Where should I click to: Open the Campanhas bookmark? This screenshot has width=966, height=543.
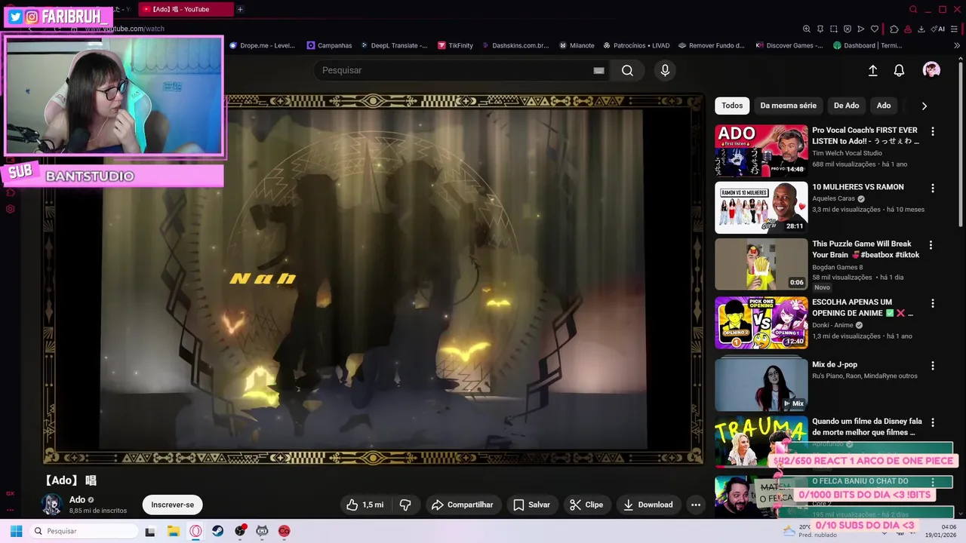click(x=329, y=45)
